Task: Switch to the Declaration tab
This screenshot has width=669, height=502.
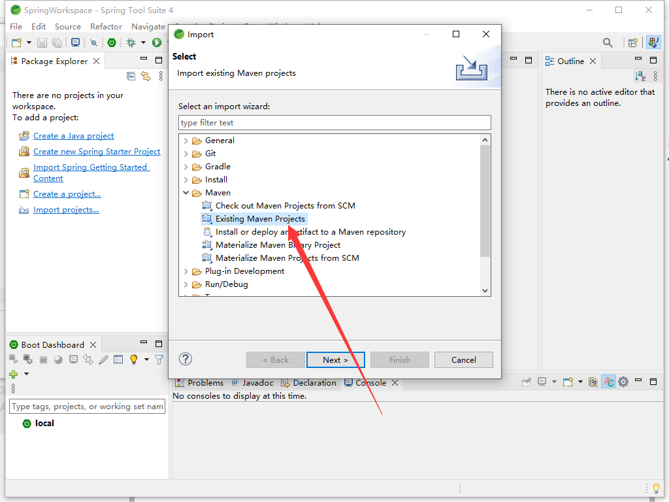Action: [309, 383]
